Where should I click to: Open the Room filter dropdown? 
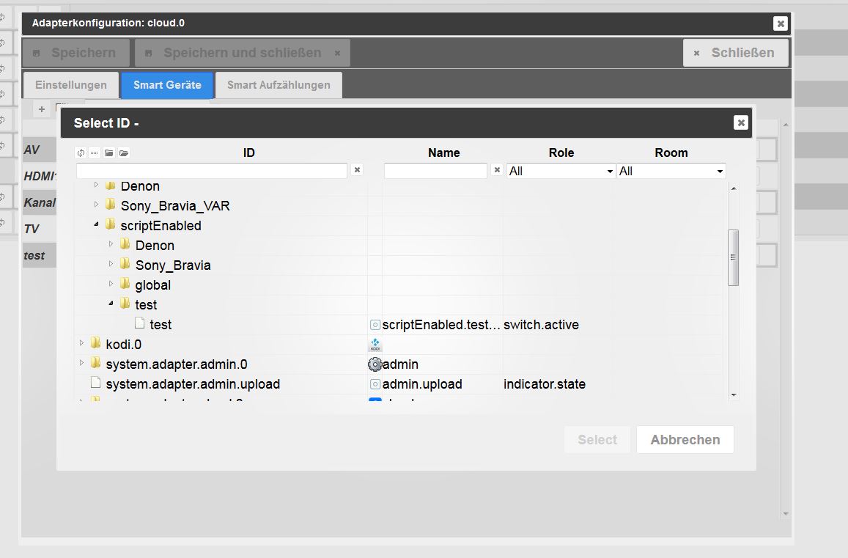[671, 171]
